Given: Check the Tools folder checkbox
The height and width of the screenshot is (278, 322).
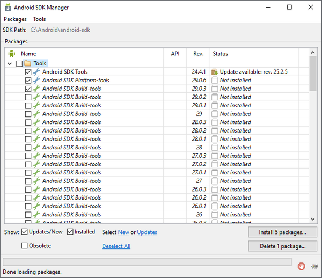Looking at the screenshot, I should pos(19,64).
